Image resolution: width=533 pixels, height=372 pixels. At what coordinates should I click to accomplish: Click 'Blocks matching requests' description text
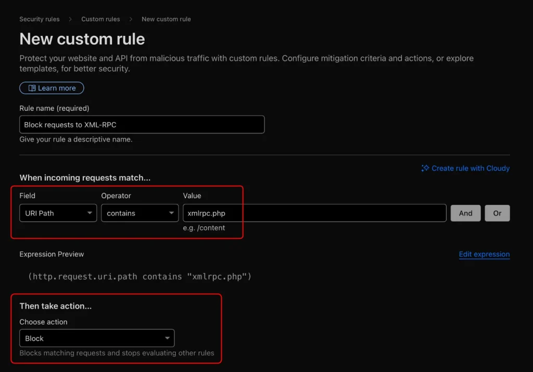(117, 353)
